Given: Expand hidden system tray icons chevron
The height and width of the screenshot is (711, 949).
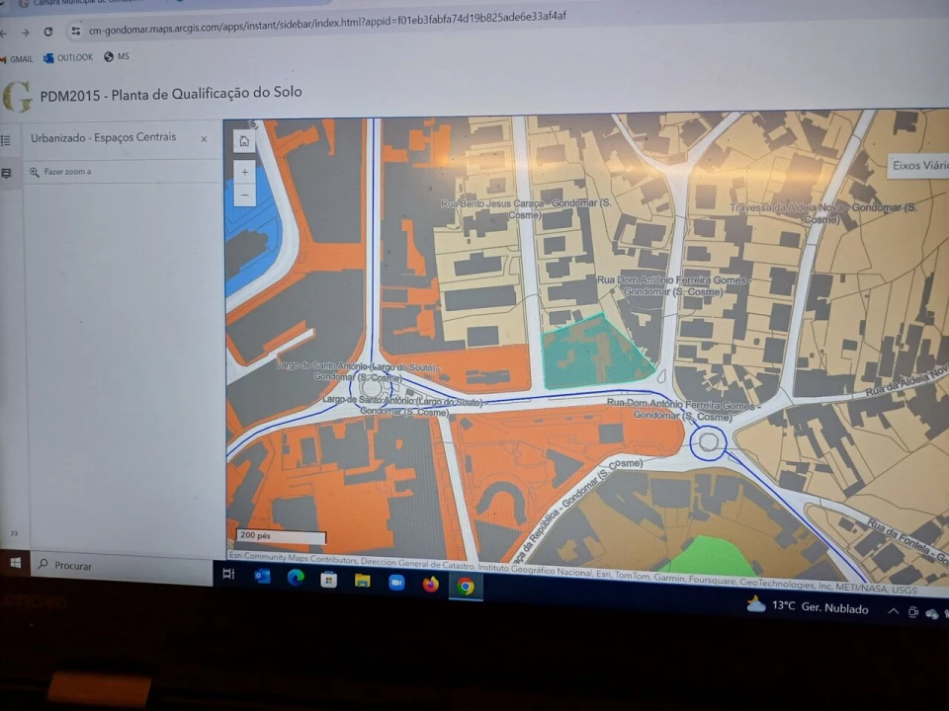Looking at the screenshot, I should (x=893, y=611).
